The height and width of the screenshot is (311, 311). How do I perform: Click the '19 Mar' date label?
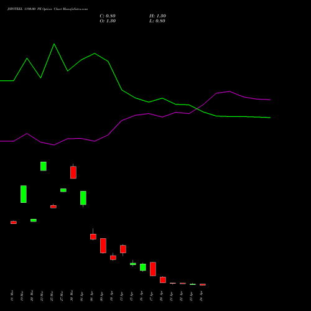click(x=22, y=296)
